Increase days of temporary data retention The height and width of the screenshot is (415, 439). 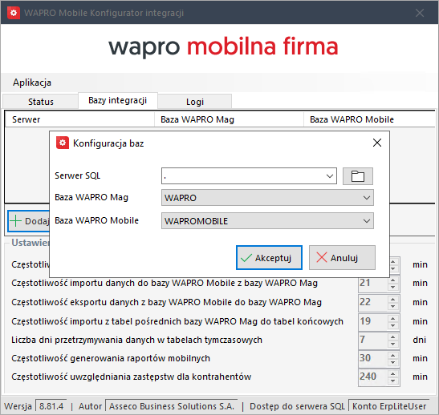point(393,336)
